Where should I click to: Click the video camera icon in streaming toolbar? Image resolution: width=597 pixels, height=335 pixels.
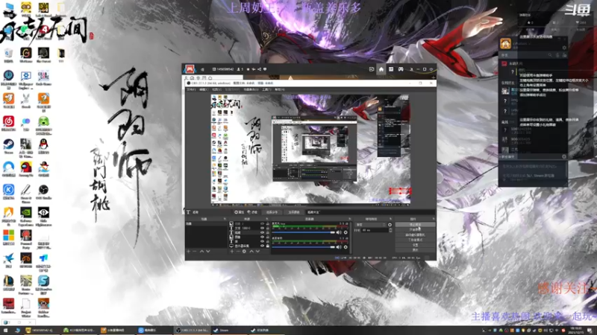point(371,69)
